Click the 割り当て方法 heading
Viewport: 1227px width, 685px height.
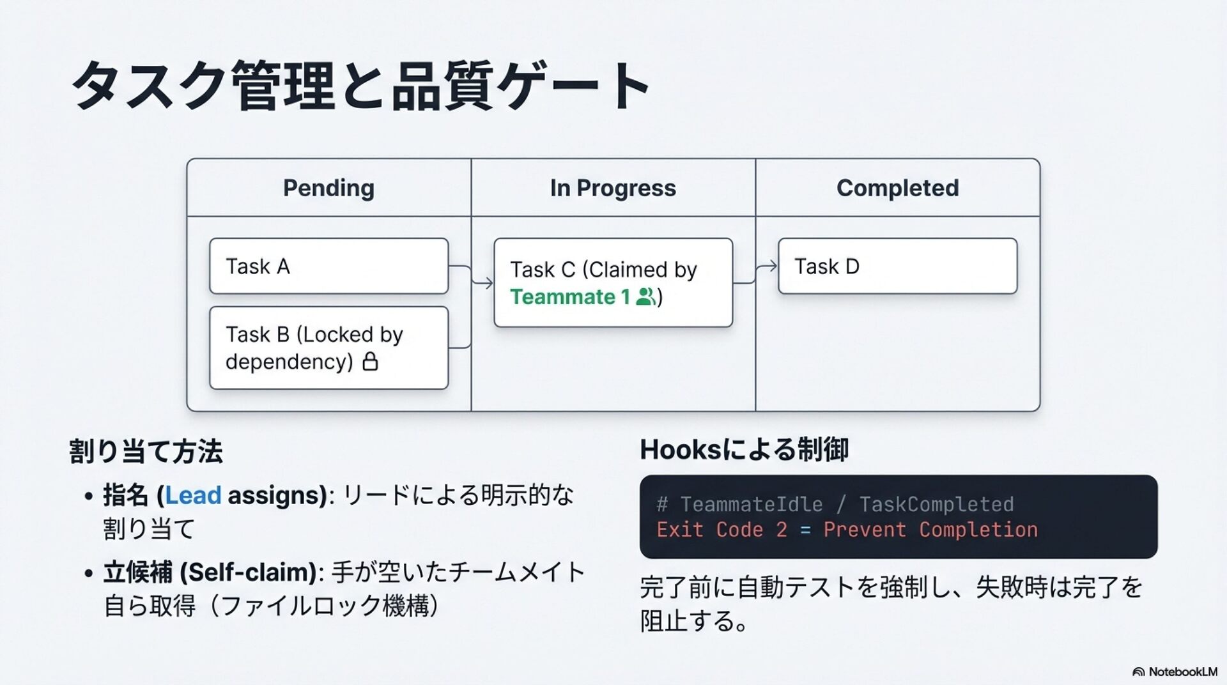[146, 451]
